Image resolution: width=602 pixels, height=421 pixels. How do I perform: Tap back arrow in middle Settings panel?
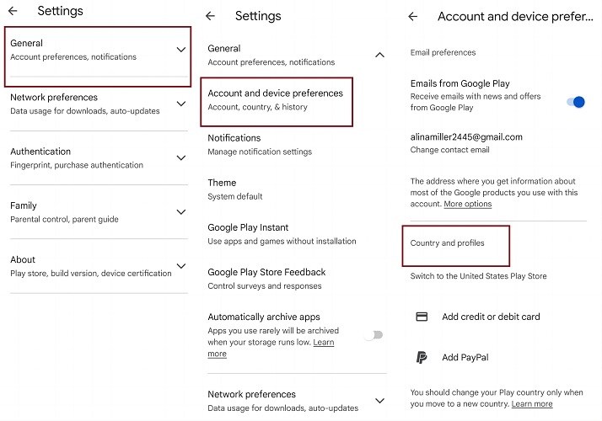pos(211,16)
